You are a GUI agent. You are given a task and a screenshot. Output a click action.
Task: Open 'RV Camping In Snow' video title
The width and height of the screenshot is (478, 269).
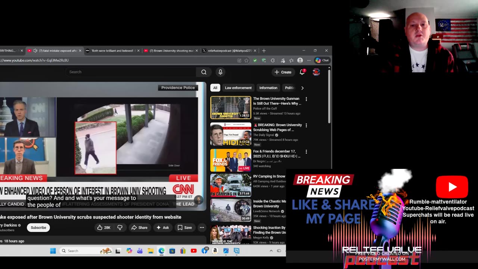[269, 176]
